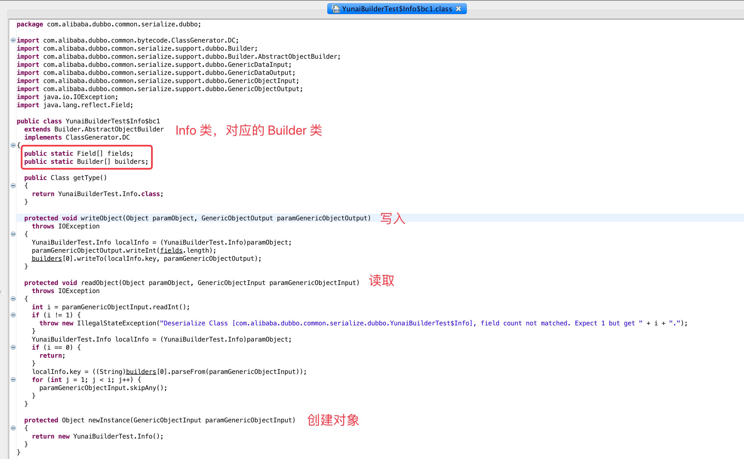Collapse the class body fold marker
Viewport: 744px width, 459px height.
13,145
